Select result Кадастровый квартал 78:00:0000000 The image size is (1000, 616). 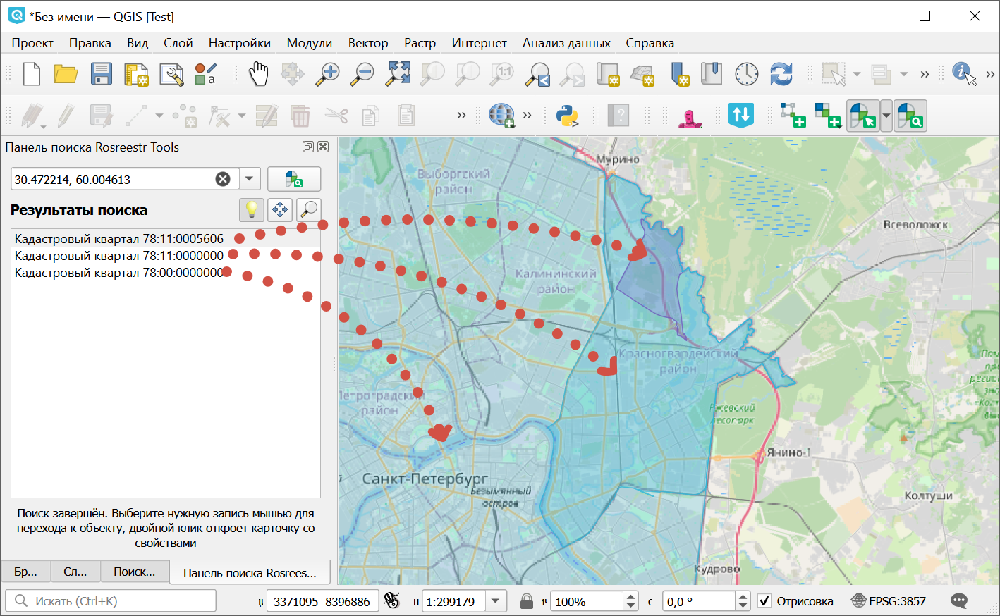119,273
